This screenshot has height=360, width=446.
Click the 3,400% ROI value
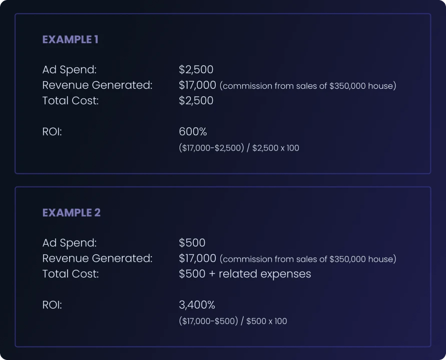tap(197, 305)
